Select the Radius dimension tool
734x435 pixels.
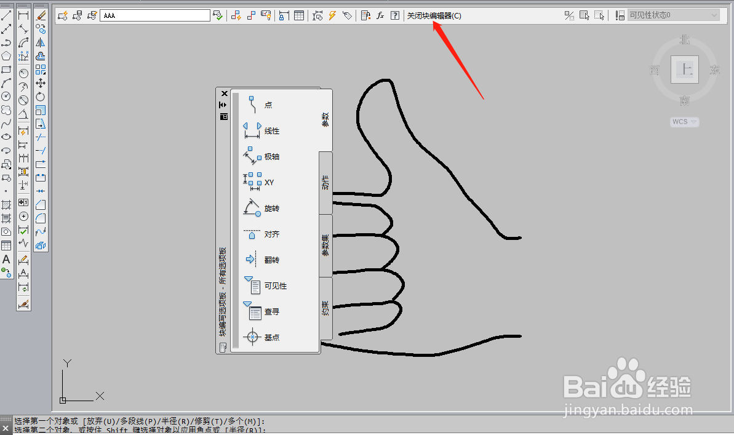[23, 73]
